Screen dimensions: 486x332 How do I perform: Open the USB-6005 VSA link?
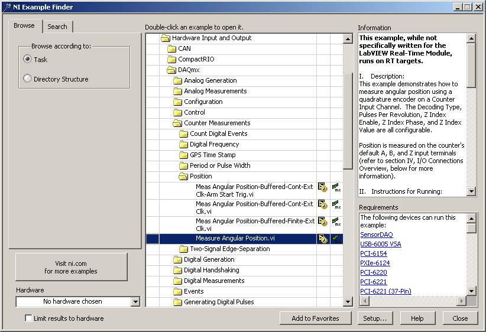[381, 244]
